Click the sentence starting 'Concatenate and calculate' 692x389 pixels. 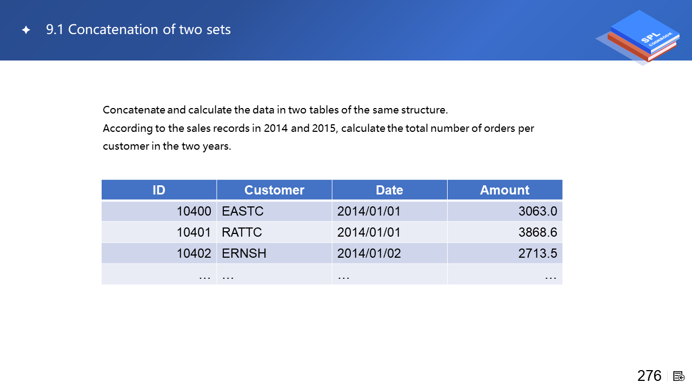click(275, 110)
